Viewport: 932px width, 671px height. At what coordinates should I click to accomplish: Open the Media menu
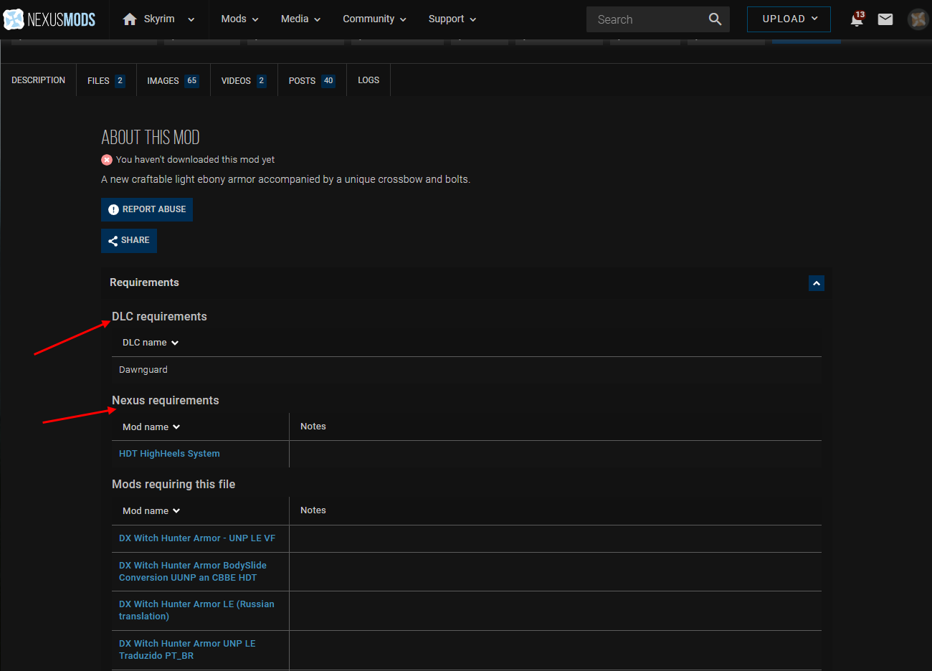[300, 19]
